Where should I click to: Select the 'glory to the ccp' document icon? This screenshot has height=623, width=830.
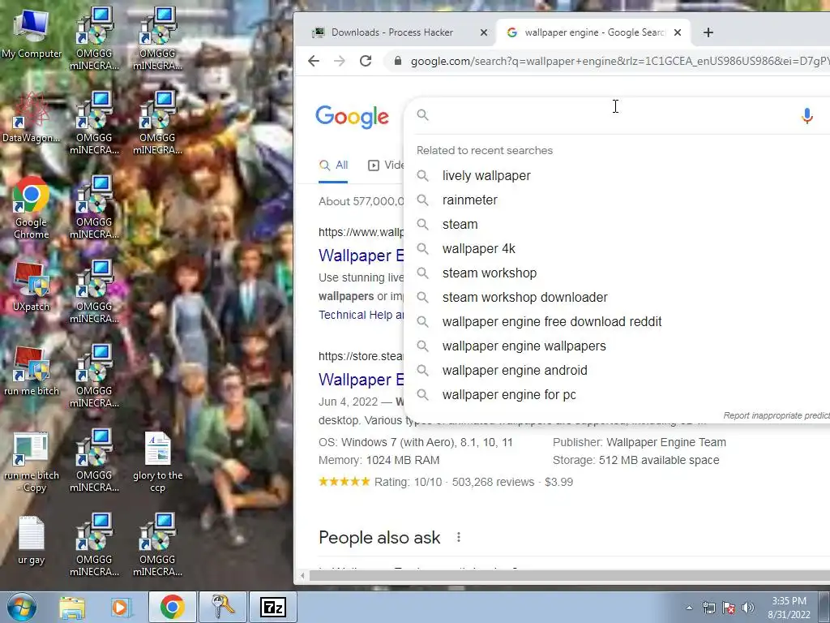(x=158, y=462)
